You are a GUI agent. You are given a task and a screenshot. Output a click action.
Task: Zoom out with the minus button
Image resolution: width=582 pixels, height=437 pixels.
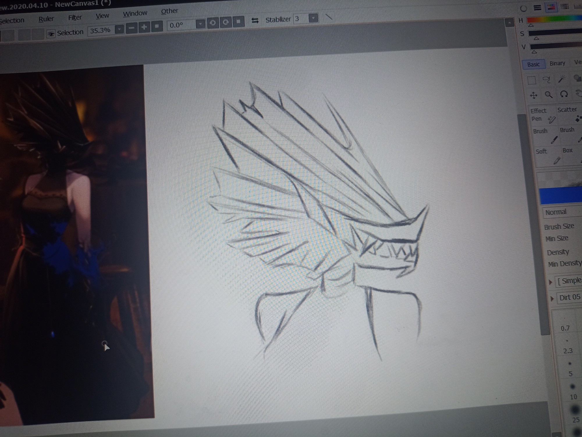pyautogui.click(x=132, y=28)
